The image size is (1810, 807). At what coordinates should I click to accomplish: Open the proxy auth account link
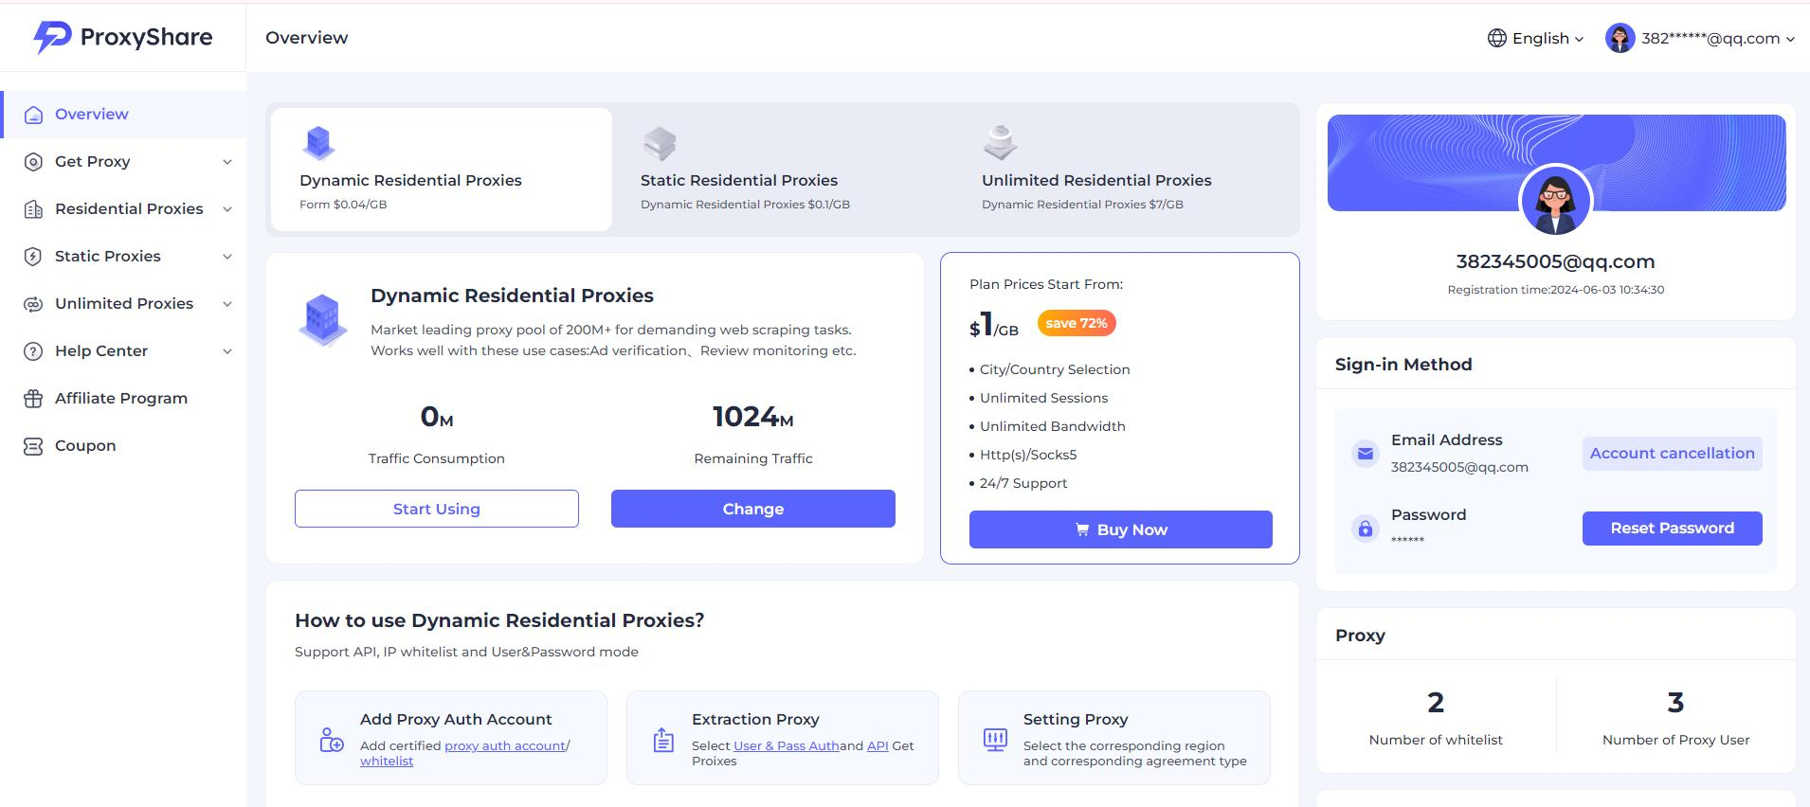click(x=505, y=746)
